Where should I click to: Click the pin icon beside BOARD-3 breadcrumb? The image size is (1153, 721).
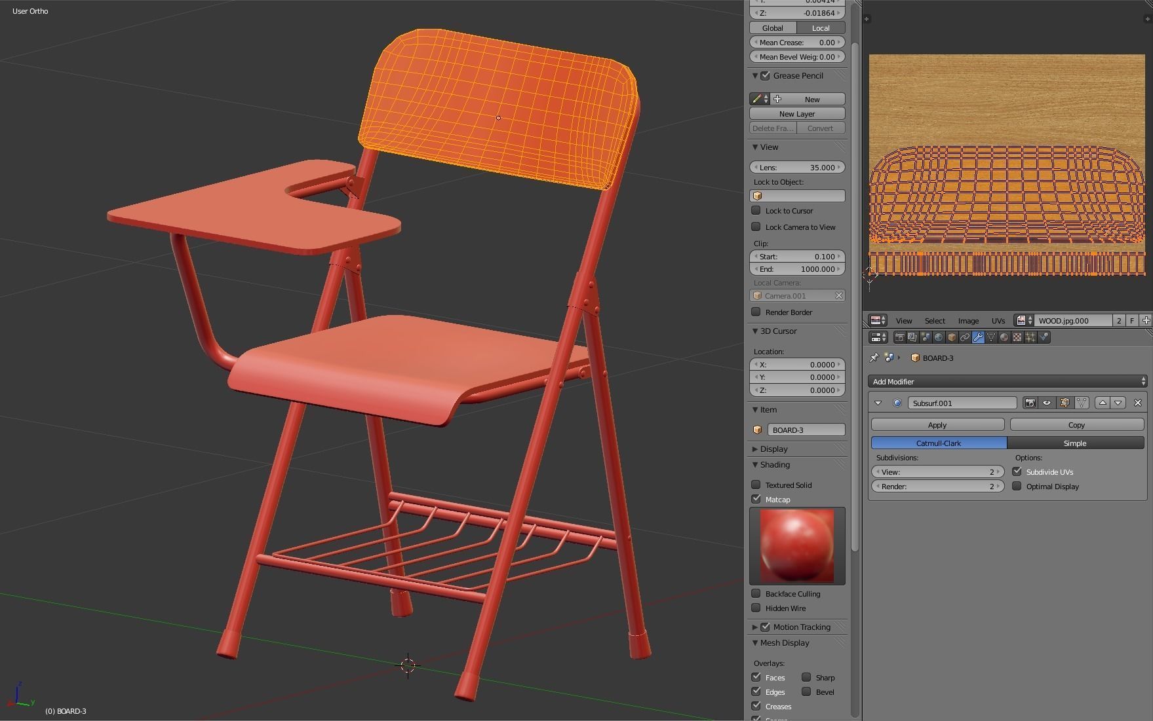874,358
